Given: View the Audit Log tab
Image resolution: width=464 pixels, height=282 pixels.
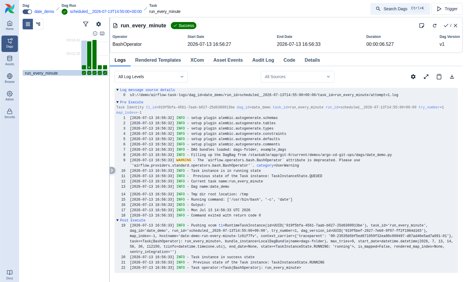Looking at the screenshot, I should point(263,60).
